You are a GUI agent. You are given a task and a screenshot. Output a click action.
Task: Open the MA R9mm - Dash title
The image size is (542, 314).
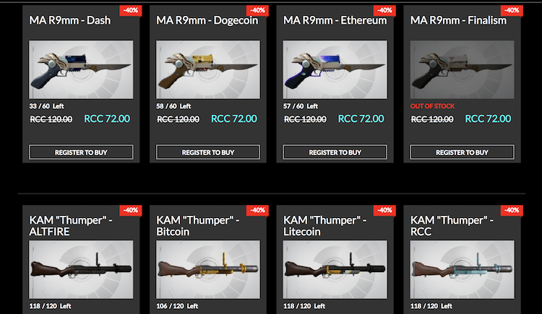[x=70, y=20]
